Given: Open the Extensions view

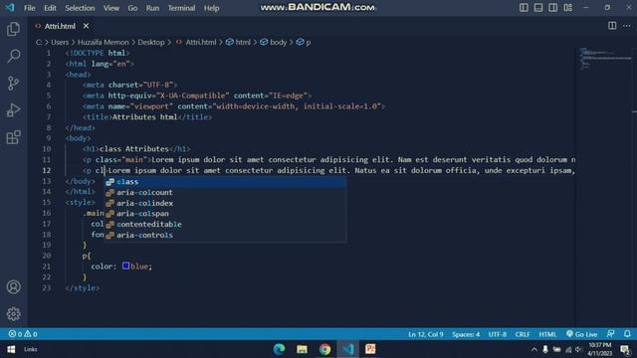Looking at the screenshot, I should click(x=13, y=137).
